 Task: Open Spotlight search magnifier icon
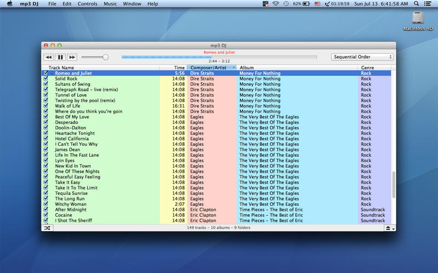(415, 4)
